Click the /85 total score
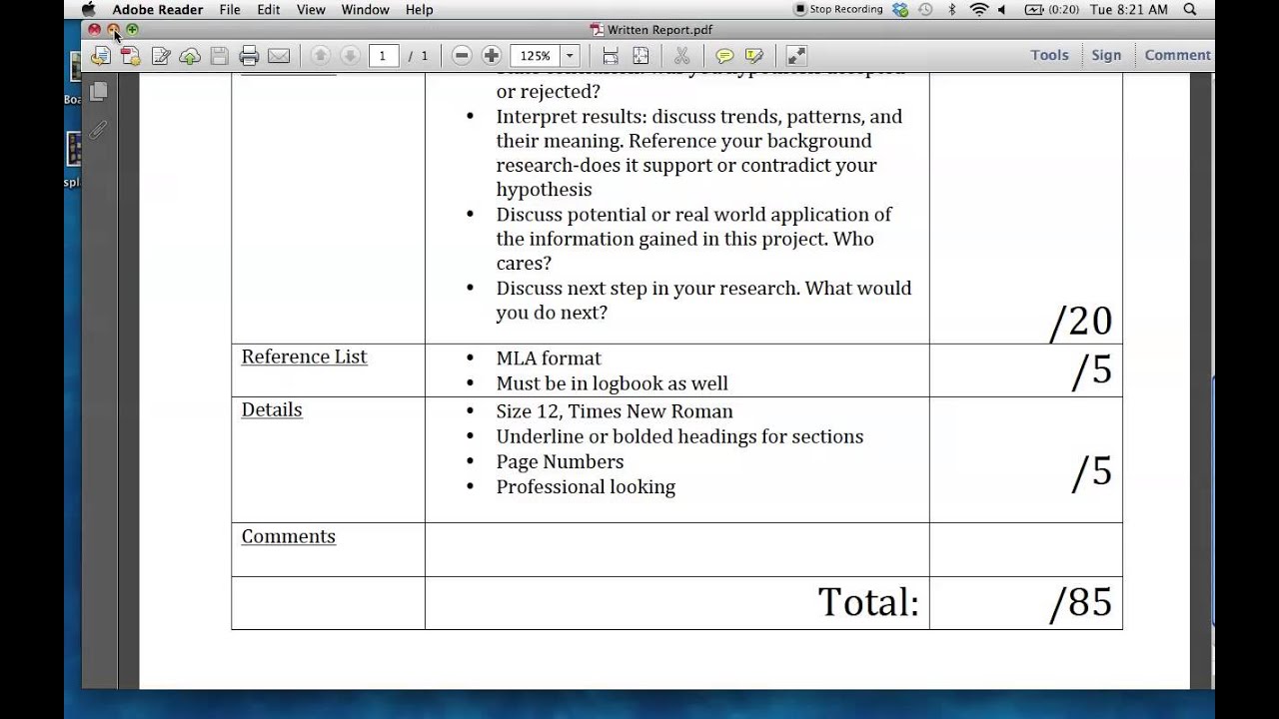 click(x=1081, y=603)
